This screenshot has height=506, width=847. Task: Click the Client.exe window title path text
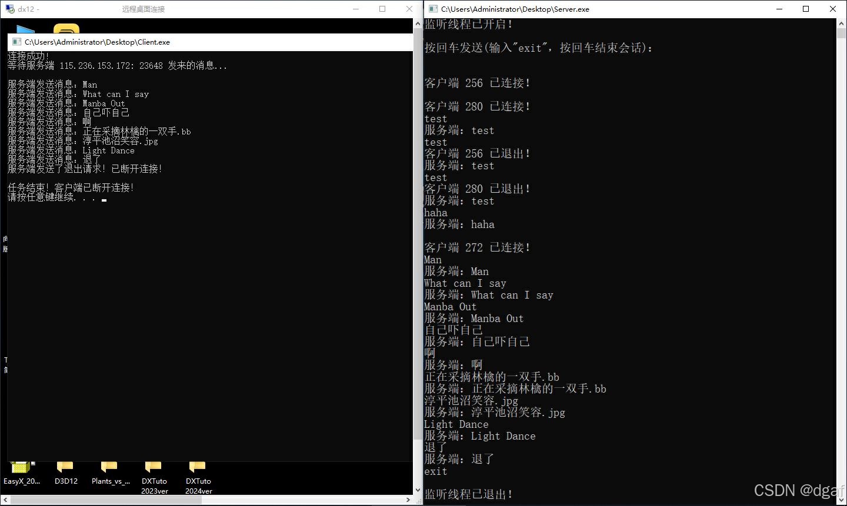point(97,42)
